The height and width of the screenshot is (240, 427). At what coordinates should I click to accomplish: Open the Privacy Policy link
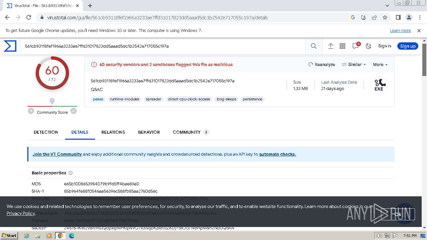click(x=21, y=213)
